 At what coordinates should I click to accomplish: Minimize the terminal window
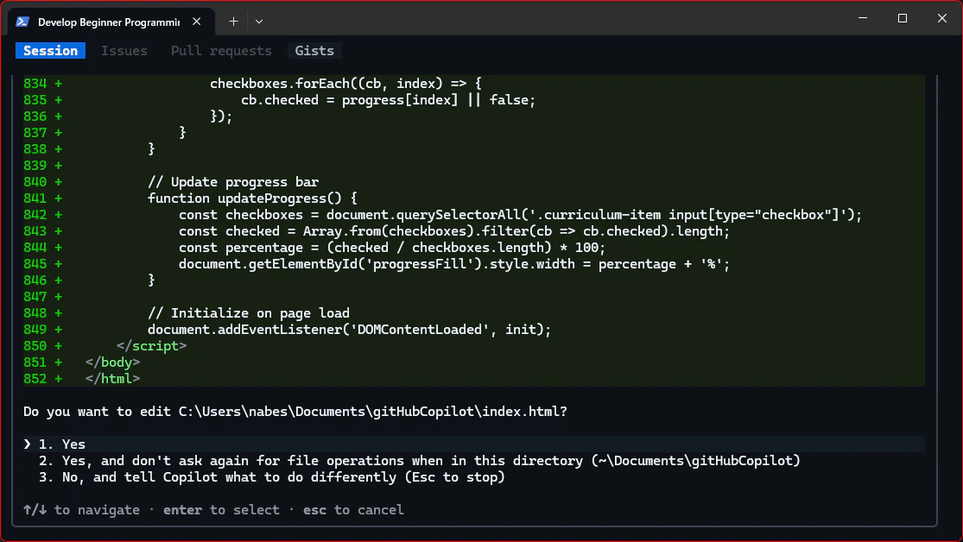click(x=863, y=18)
